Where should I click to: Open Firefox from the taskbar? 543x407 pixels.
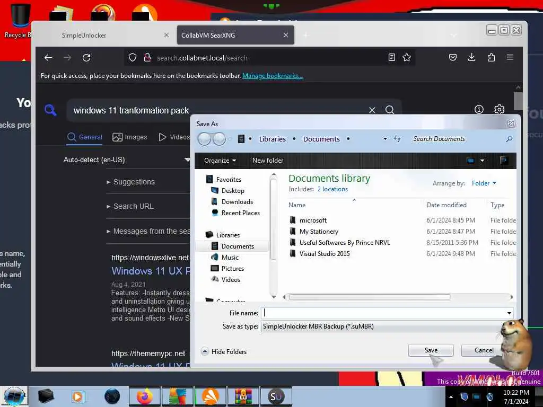pos(145,396)
